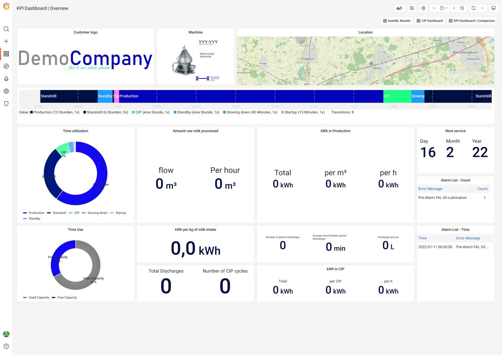Sort by Error Message column in Alarm Count
This screenshot has width=502, height=355.
[x=430, y=189]
